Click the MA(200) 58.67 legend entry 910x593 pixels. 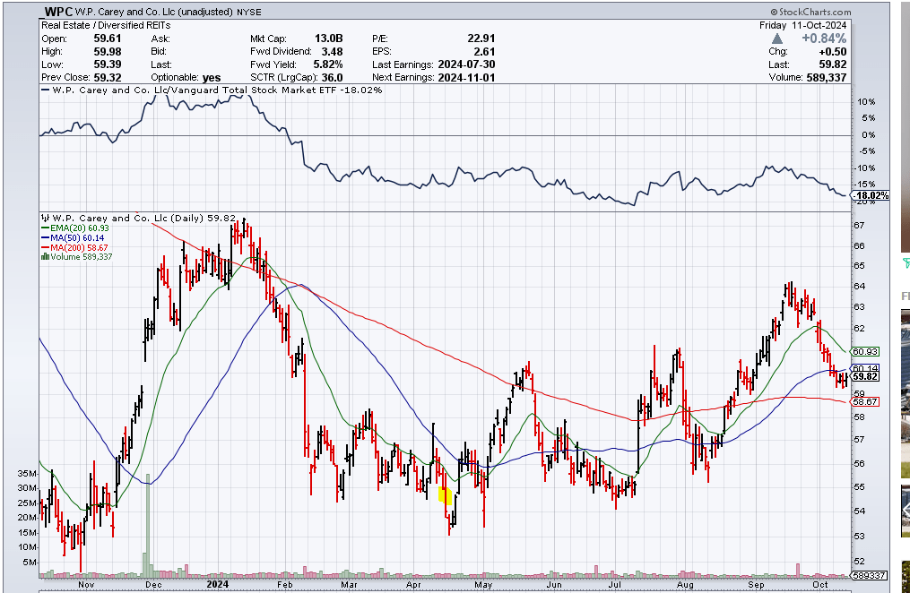point(80,247)
